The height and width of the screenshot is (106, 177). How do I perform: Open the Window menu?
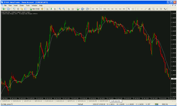34,5
